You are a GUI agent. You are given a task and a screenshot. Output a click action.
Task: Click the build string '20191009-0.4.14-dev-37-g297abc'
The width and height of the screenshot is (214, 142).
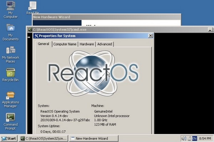click(65, 120)
